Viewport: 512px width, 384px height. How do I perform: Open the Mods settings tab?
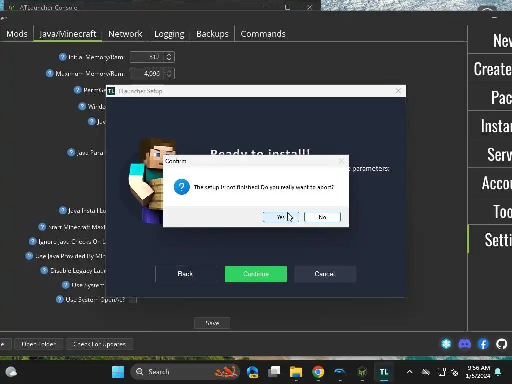point(17,34)
